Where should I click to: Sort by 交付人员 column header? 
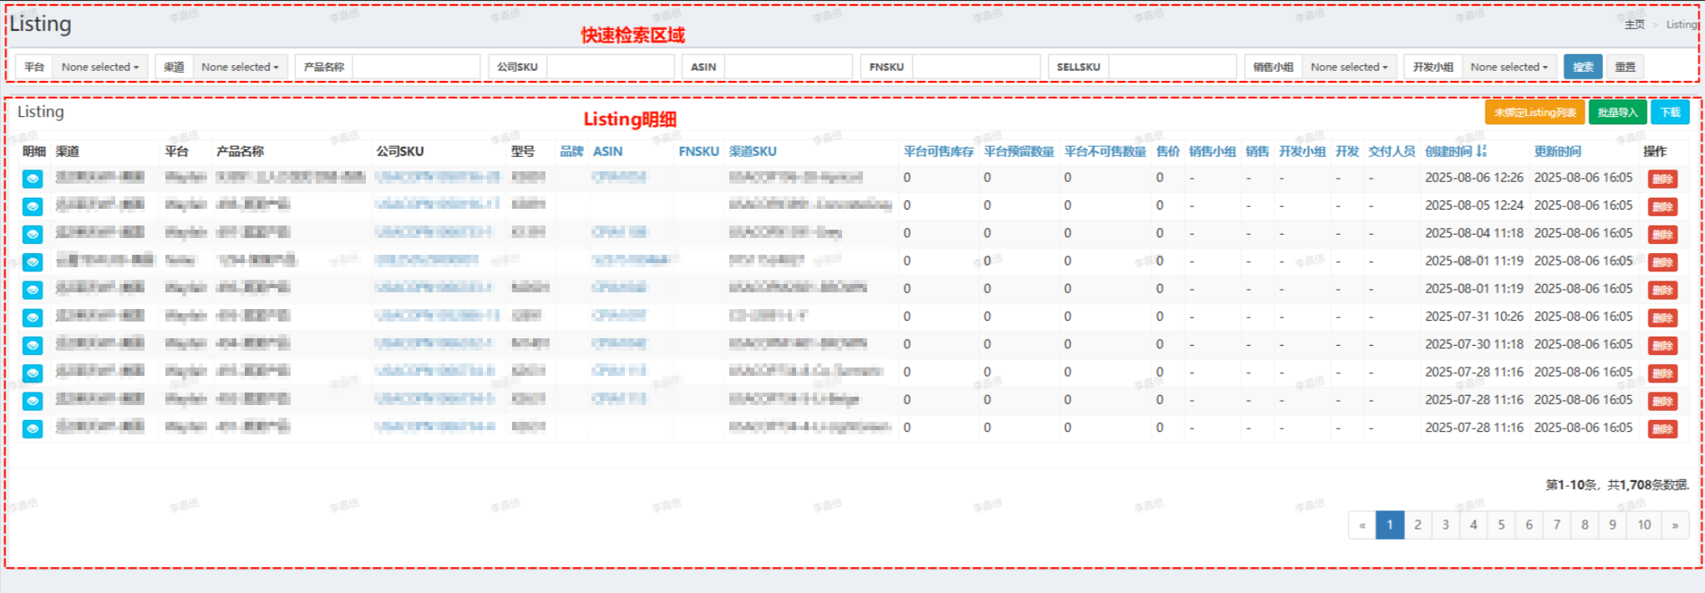1392,151
